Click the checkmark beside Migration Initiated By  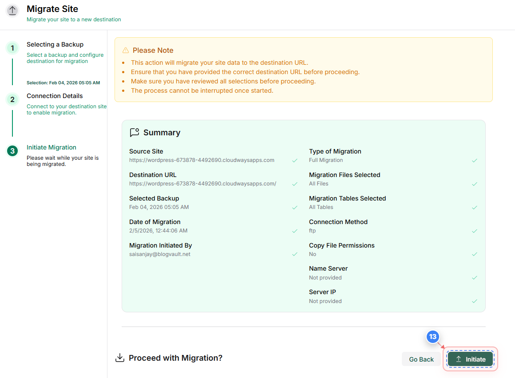(294, 254)
